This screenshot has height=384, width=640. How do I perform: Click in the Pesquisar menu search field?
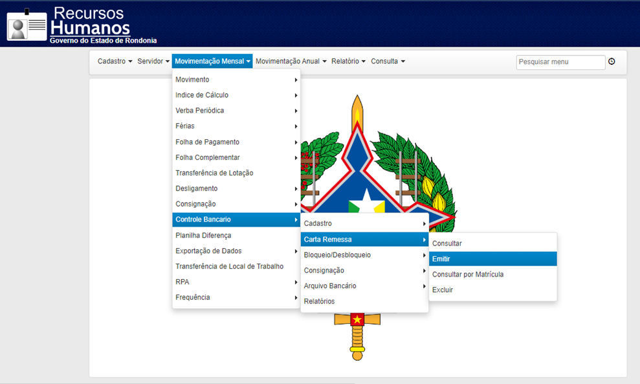coord(560,62)
